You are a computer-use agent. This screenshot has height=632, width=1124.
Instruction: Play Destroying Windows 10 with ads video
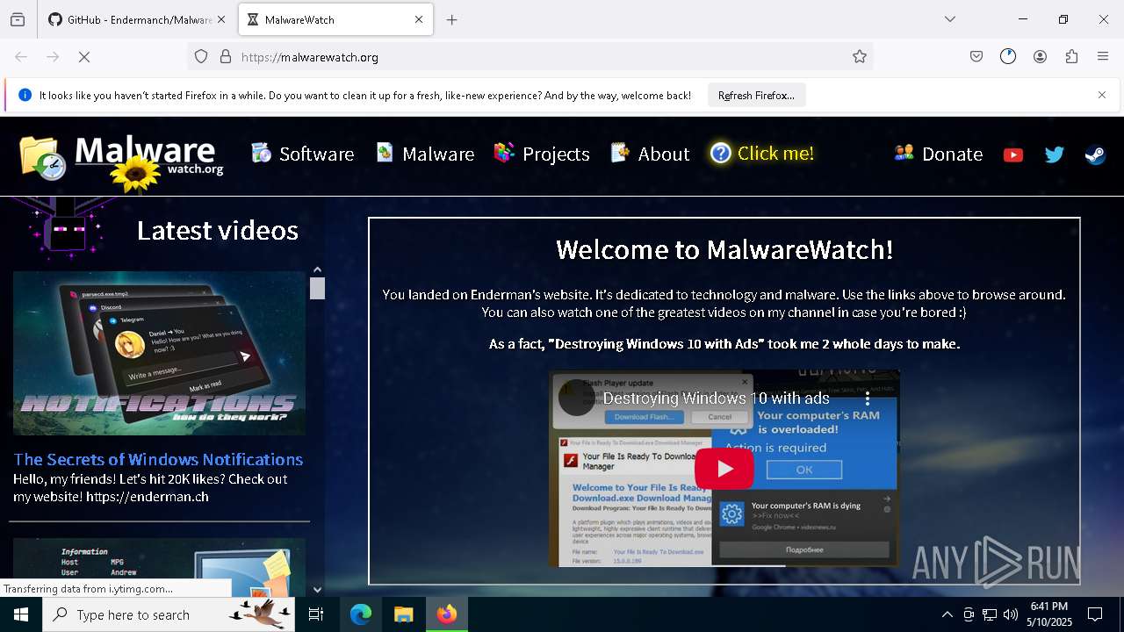(724, 469)
